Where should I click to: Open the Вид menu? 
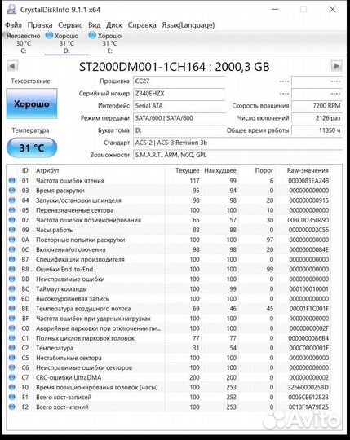click(x=94, y=25)
